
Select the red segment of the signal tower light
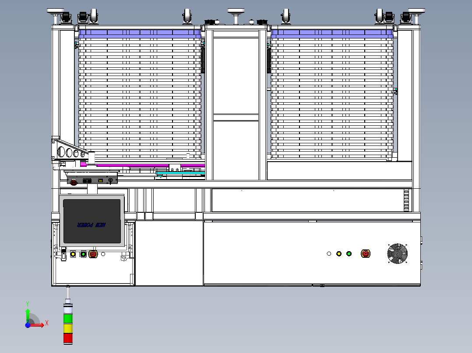click(68, 338)
